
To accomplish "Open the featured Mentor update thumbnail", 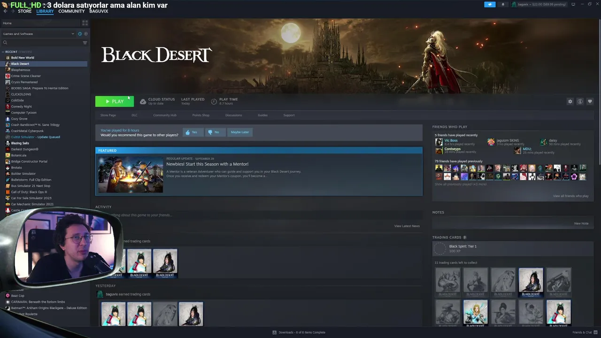I will [x=131, y=174].
